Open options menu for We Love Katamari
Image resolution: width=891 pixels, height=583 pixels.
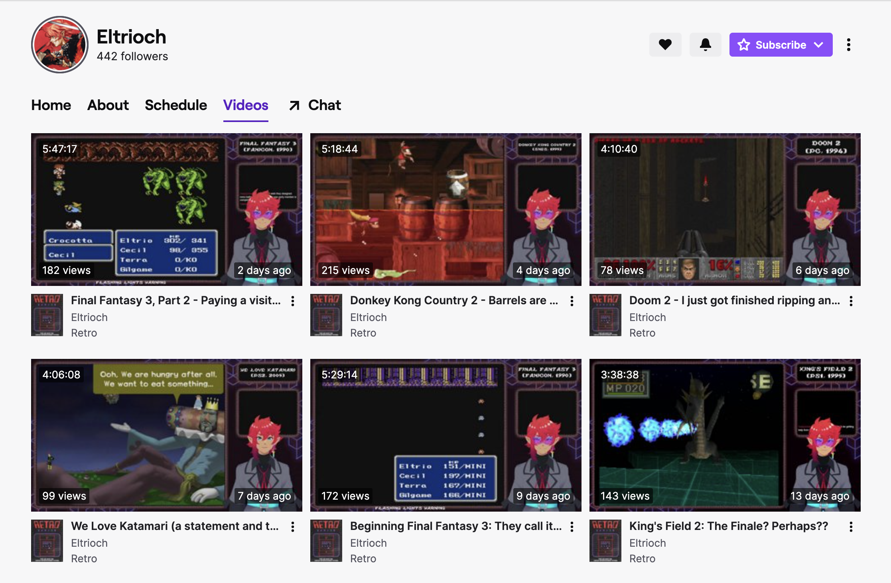click(x=293, y=527)
